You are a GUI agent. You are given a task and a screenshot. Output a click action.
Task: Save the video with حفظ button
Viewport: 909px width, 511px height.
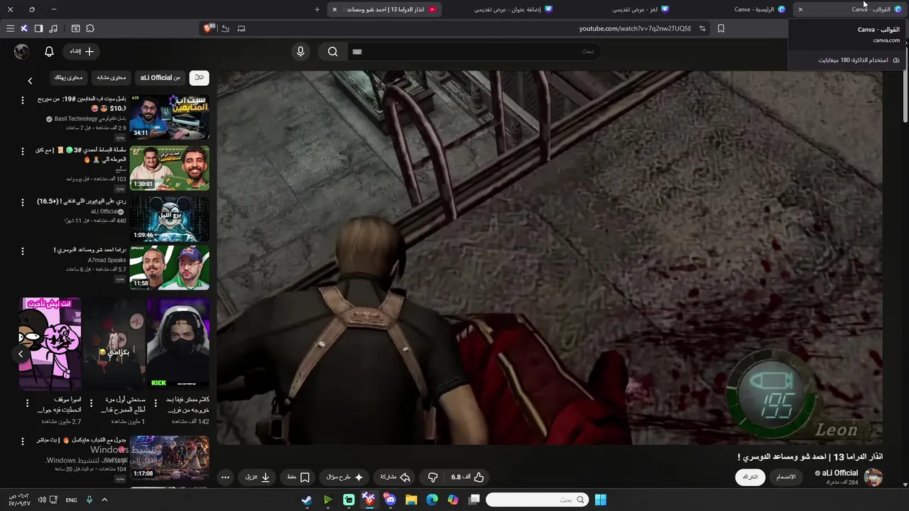tap(298, 477)
